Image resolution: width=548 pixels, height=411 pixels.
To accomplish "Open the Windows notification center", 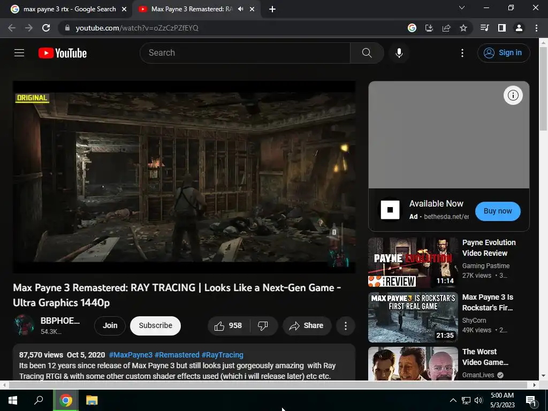I will point(531,400).
